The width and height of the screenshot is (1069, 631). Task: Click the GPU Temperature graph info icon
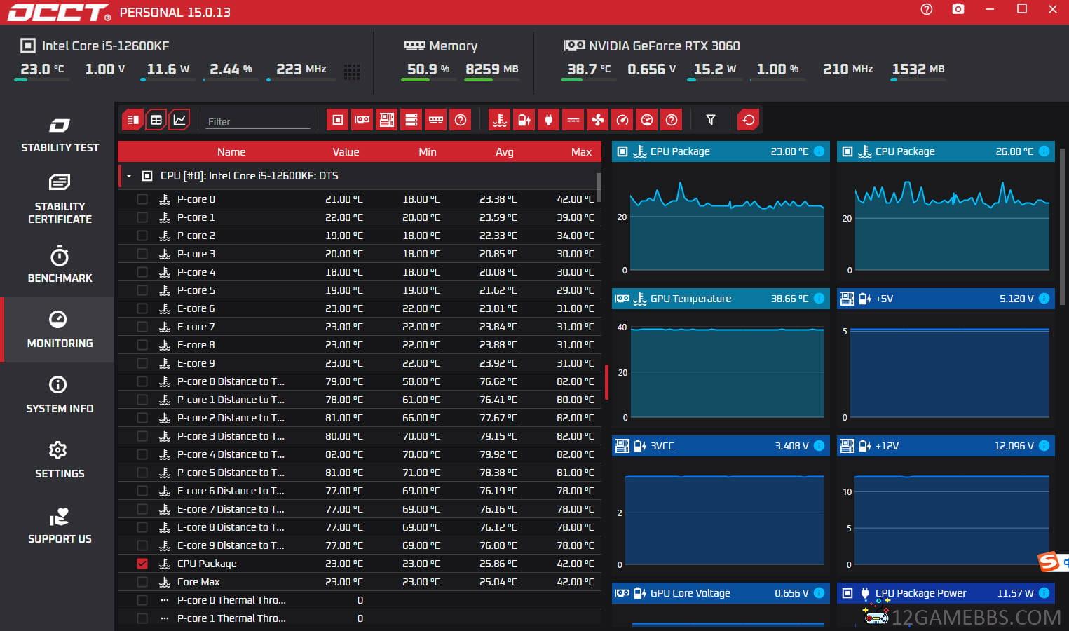pos(819,299)
